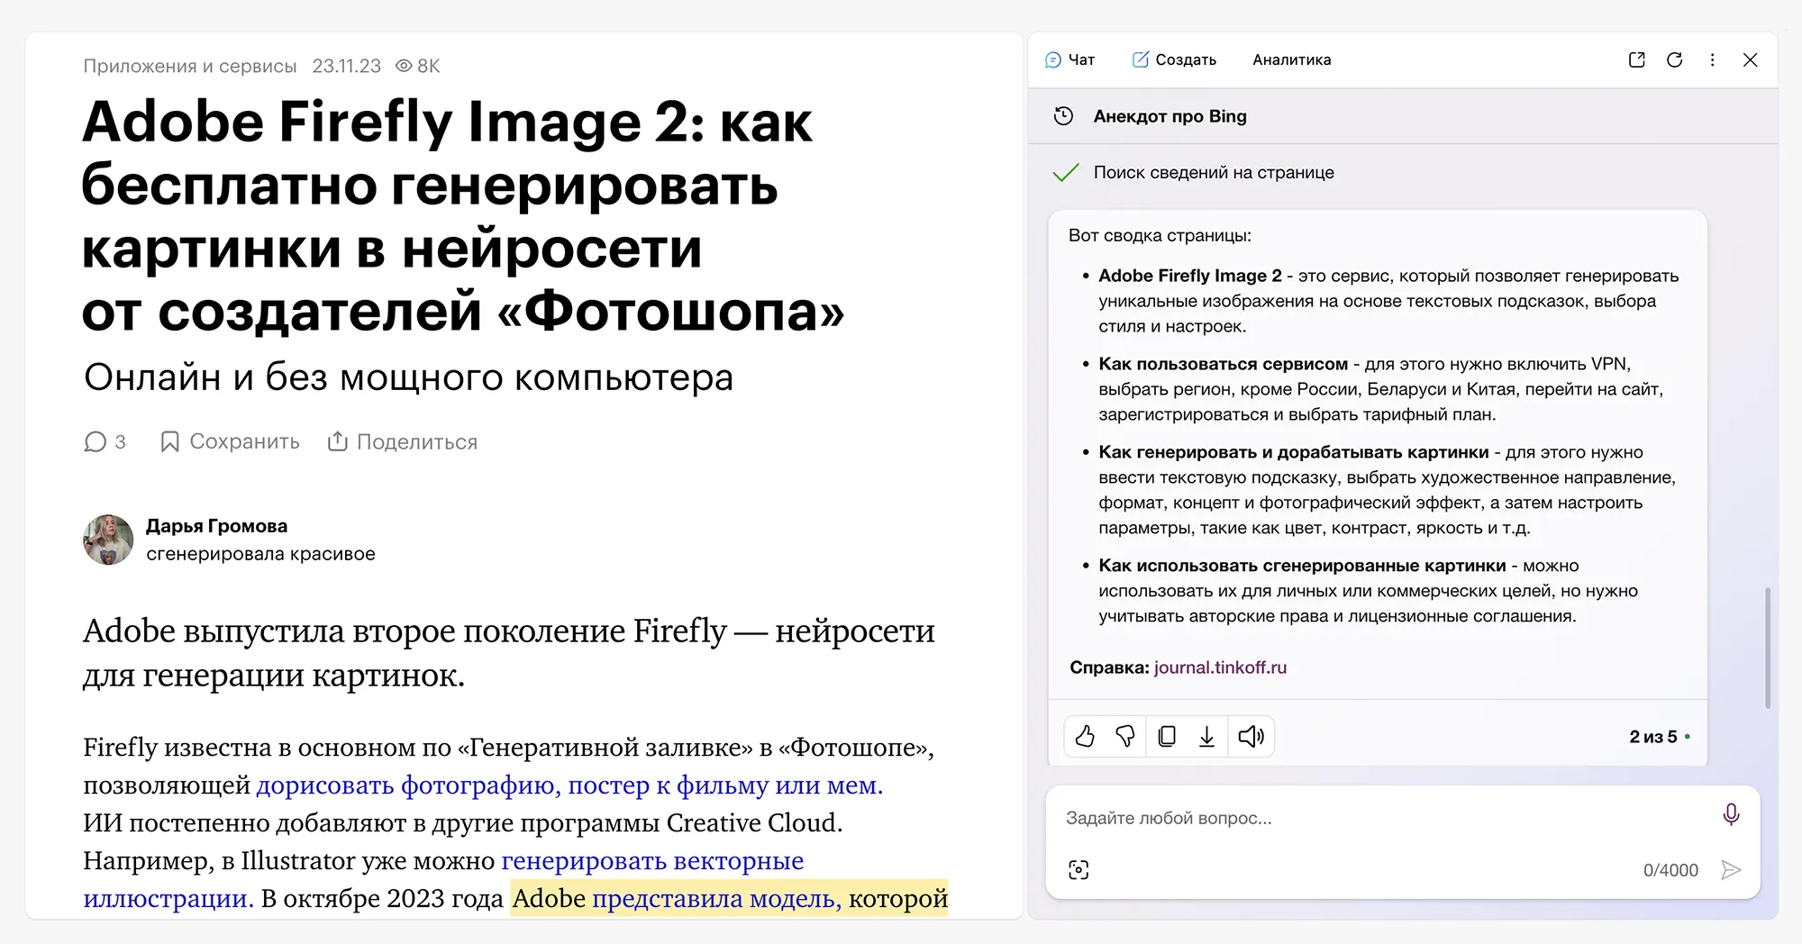The height and width of the screenshot is (944, 1802).
Task: Open the three-dot more options menu
Action: (x=1712, y=59)
